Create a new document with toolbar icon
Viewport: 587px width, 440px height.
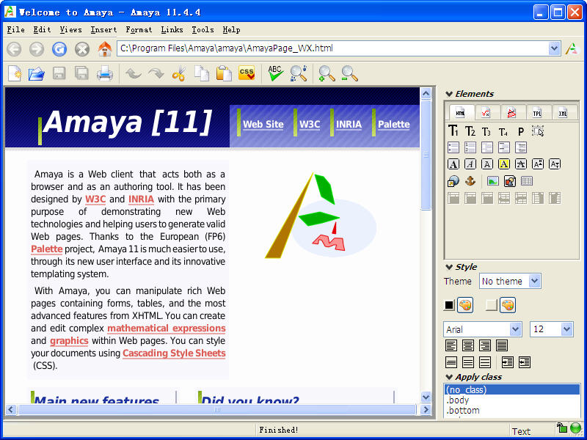click(15, 73)
